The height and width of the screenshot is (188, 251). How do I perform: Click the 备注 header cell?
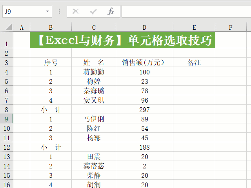point(194,62)
